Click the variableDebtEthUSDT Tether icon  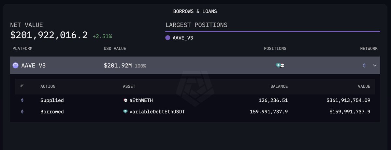[125, 112]
